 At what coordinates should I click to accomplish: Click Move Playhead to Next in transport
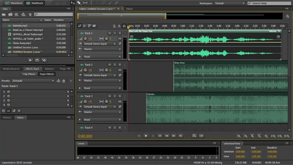tap(181, 136)
